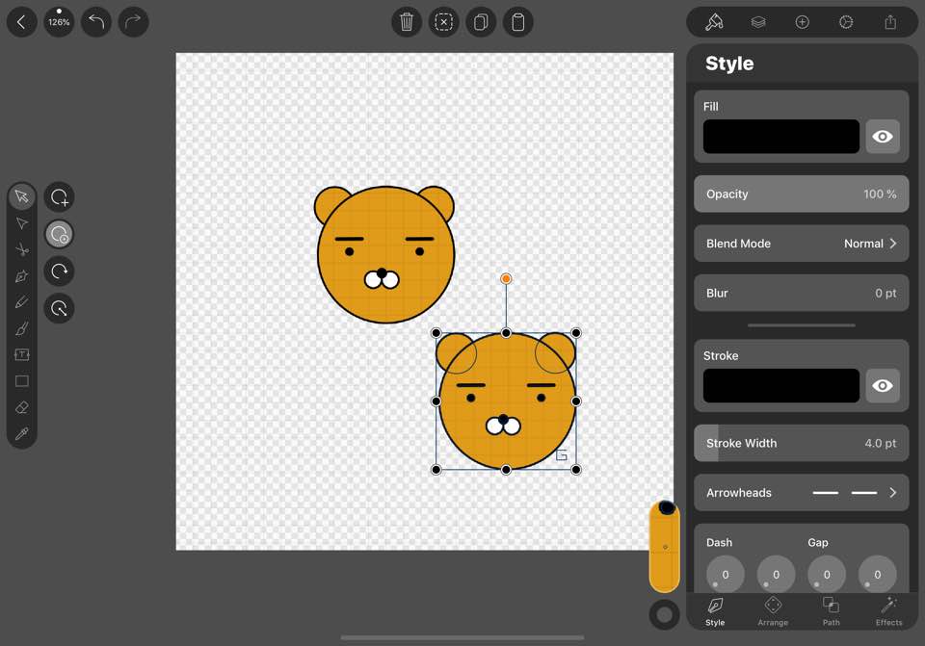Click the bottom-left selection corner handle
The width and height of the screenshot is (925, 646).
pos(436,469)
